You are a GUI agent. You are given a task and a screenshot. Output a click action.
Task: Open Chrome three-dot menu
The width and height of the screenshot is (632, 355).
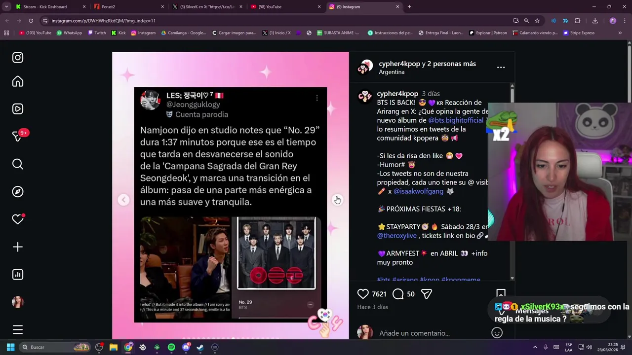coord(625,21)
